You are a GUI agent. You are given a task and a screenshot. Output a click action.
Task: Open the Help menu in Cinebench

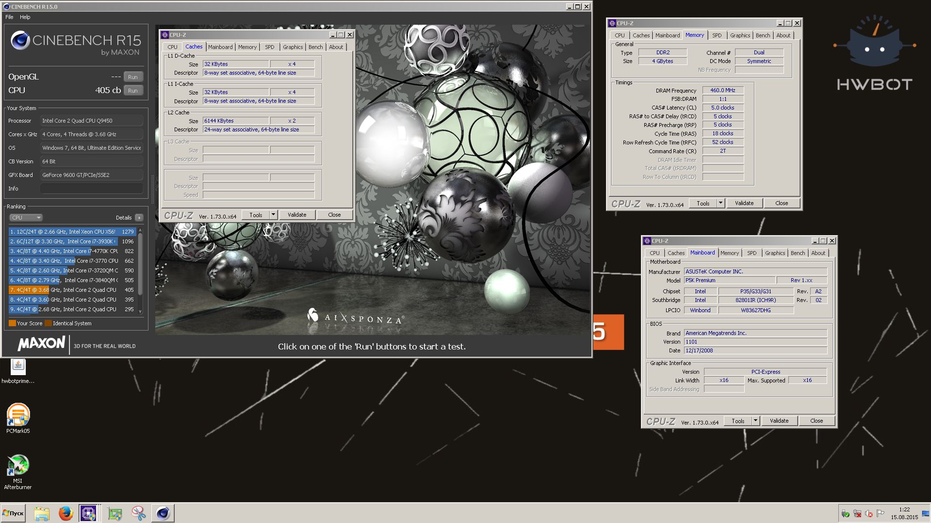pos(25,17)
